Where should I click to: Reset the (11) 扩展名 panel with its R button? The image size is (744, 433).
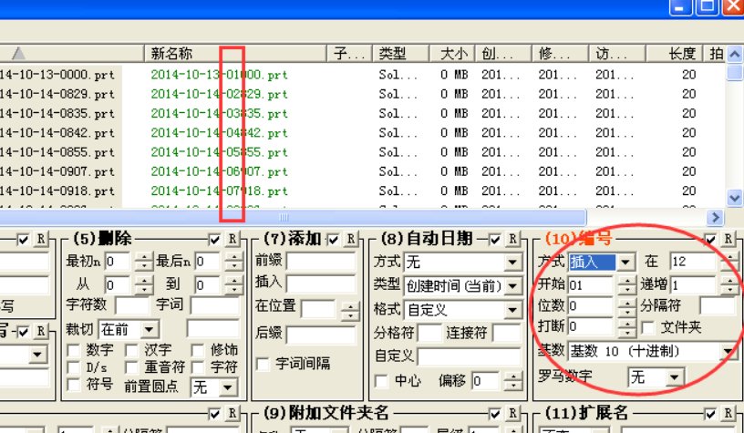(x=728, y=414)
